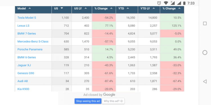Screen dimensions: 211x105
Task: Tap the Wi-Fi signal status icon
Action: [x=166, y=3]
